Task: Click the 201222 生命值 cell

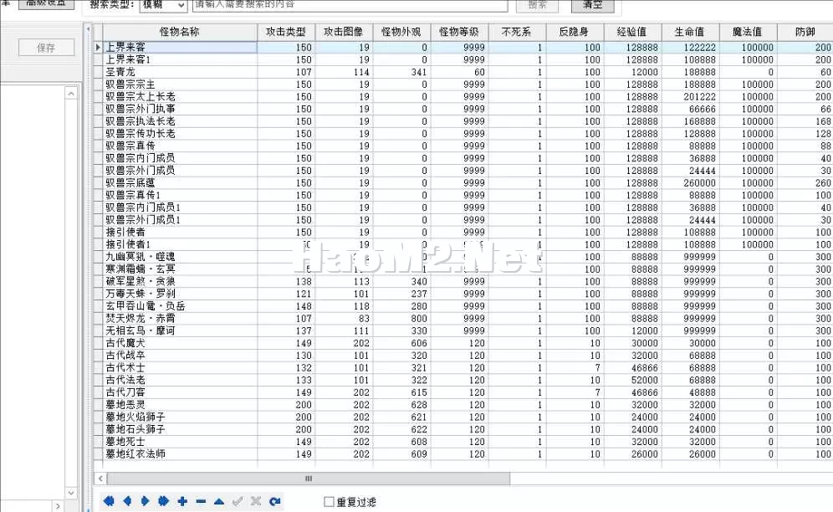Action: [x=691, y=97]
